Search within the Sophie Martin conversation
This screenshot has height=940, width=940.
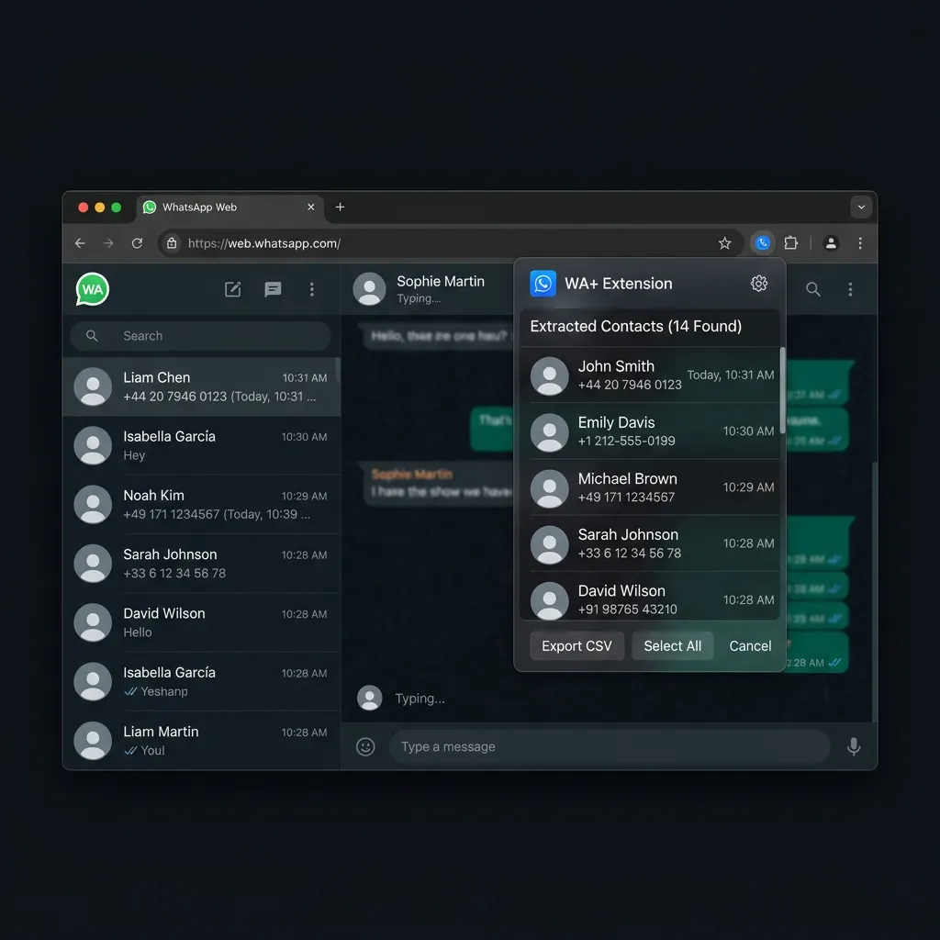click(x=813, y=289)
